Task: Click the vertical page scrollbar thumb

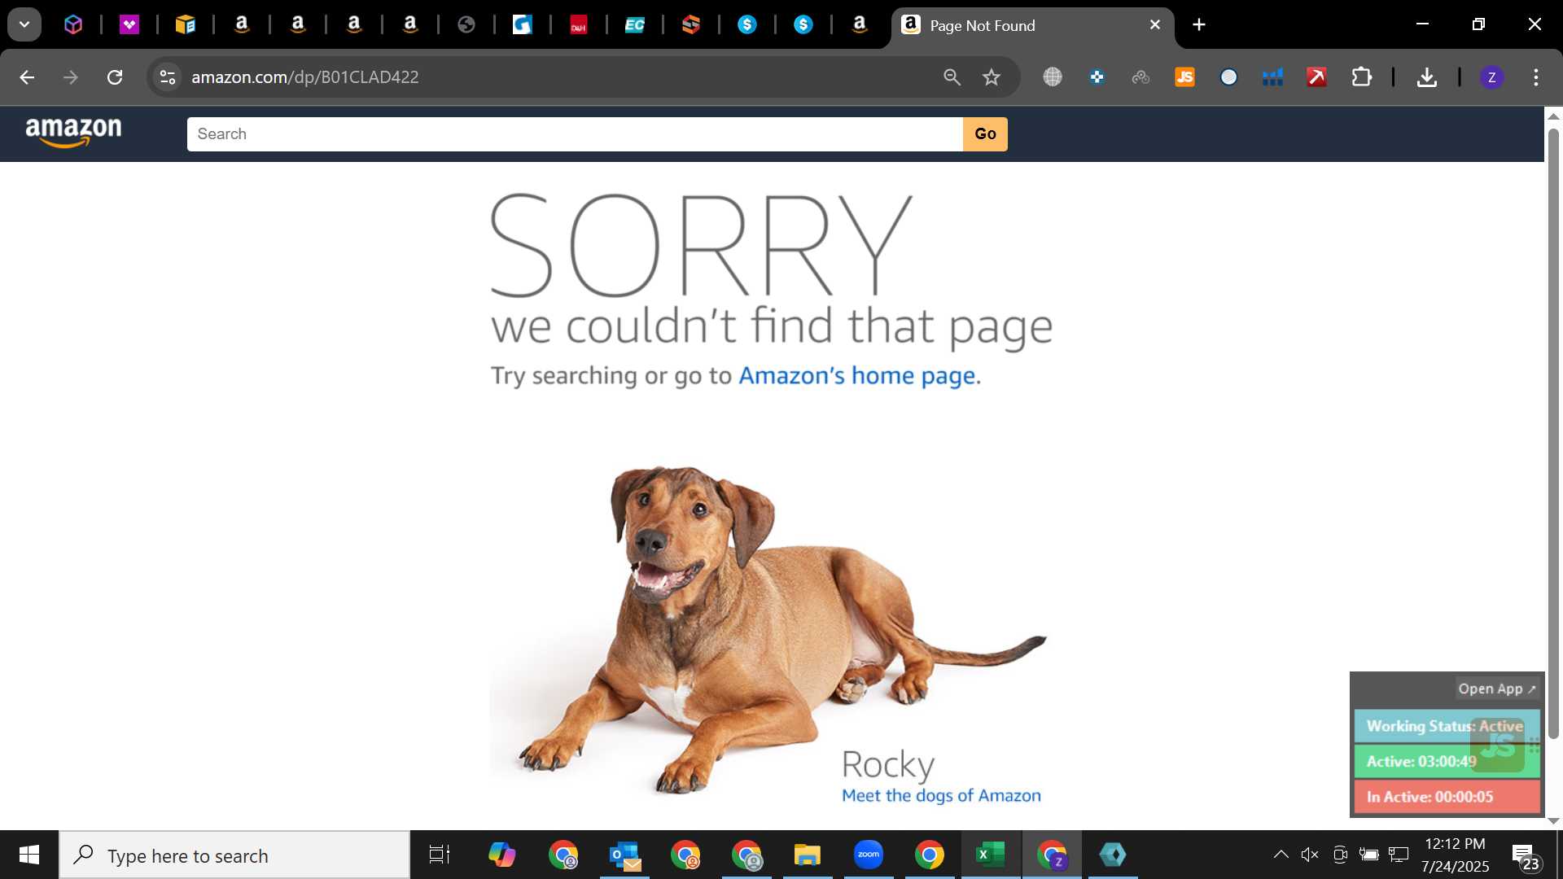Action: pyautogui.click(x=1553, y=434)
